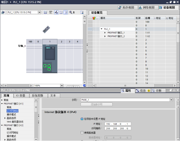Expand 高级选项 under PROFINET接口 [X1]
The height and width of the screenshot is (141, 180).
tap(5, 118)
